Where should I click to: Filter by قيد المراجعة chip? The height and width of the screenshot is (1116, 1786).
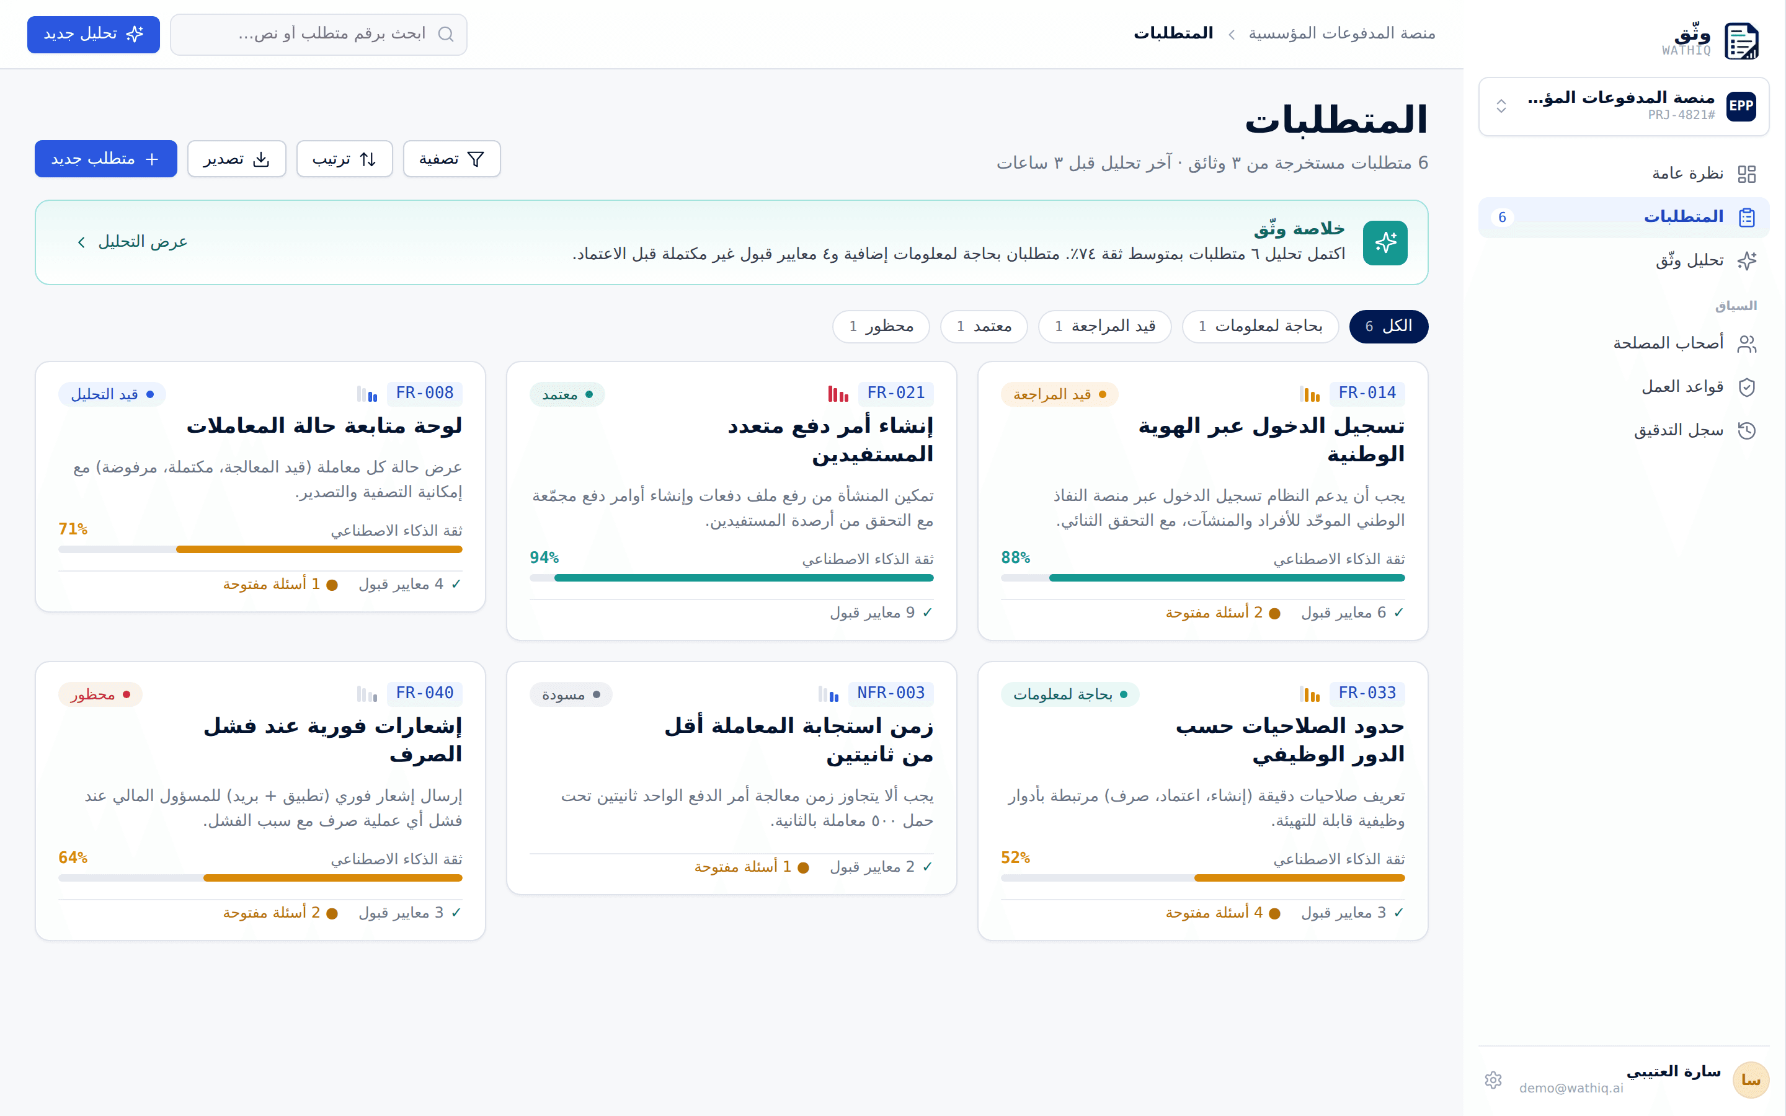click(1105, 326)
